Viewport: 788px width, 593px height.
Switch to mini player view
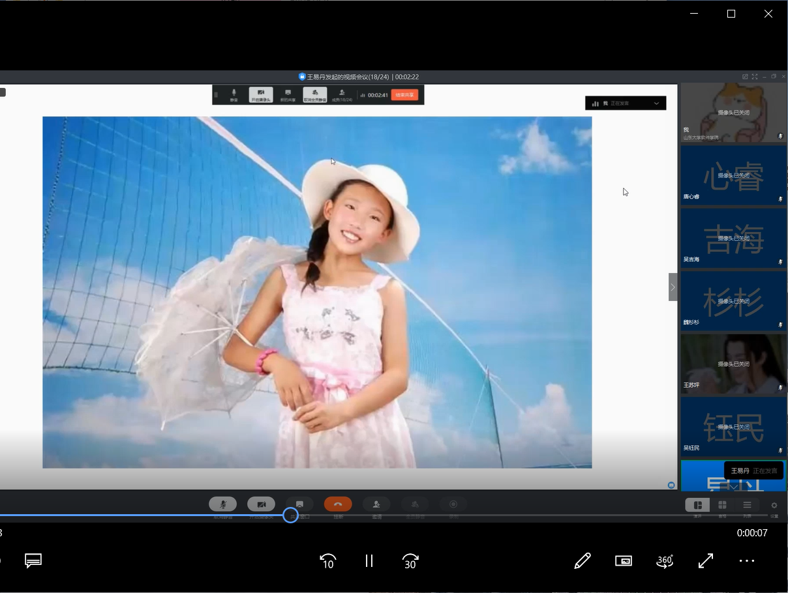pyautogui.click(x=624, y=561)
